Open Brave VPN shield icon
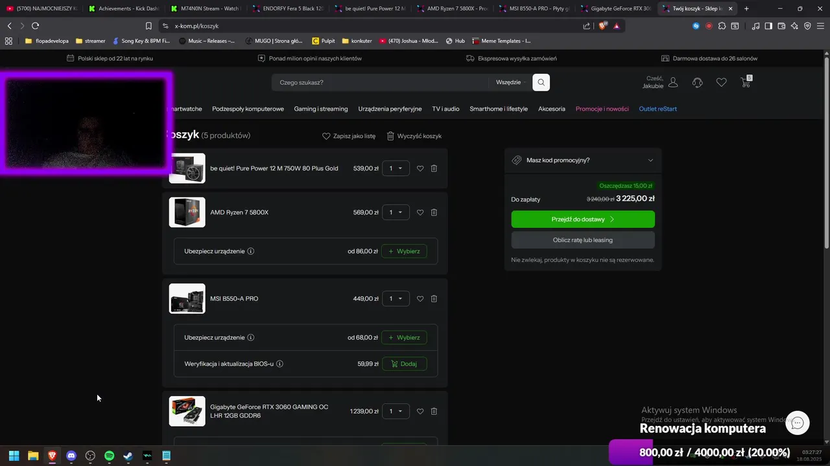830x466 pixels. [807, 26]
